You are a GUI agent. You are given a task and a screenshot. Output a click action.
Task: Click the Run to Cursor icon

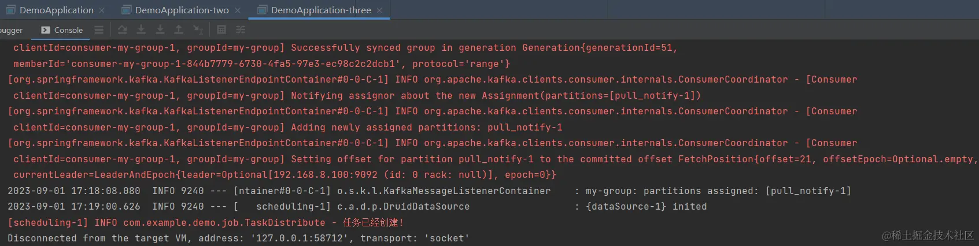[x=198, y=30]
